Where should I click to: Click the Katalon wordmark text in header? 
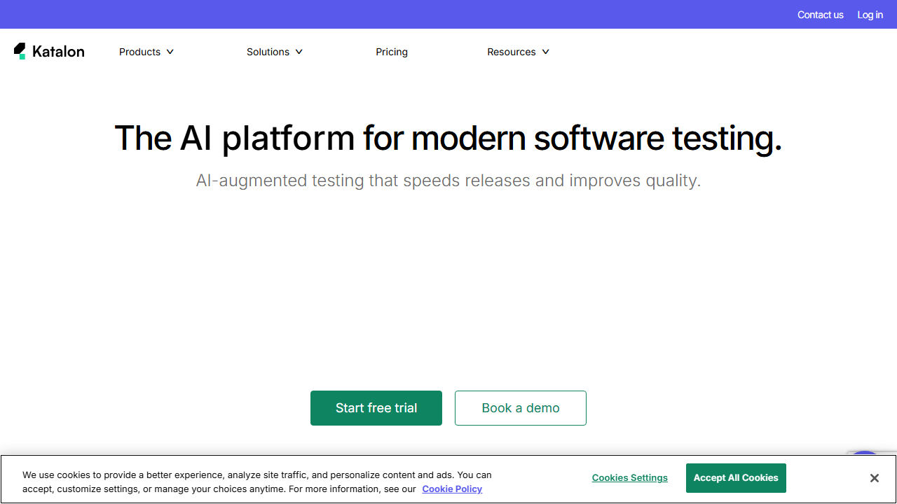point(58,52)
